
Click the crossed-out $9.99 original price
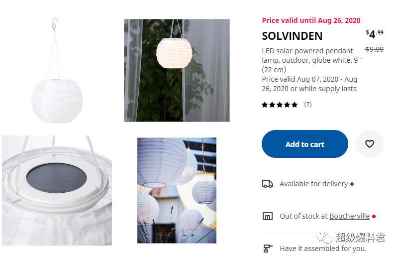click(x=374, y=49)
